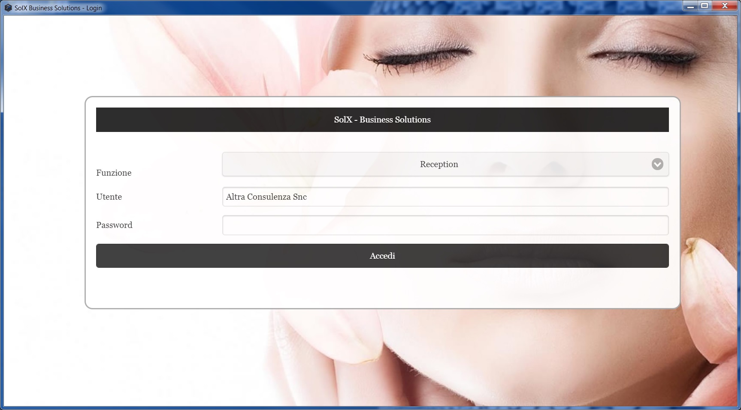Focus the Utente input field
741x410 pixels.
point(445,197)
